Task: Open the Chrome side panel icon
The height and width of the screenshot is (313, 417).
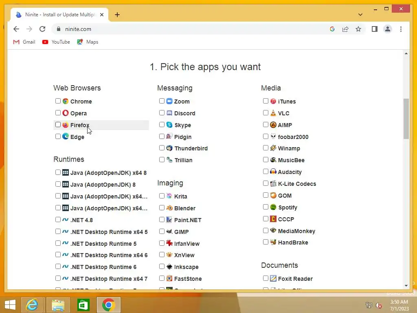Action: [375, 29]
